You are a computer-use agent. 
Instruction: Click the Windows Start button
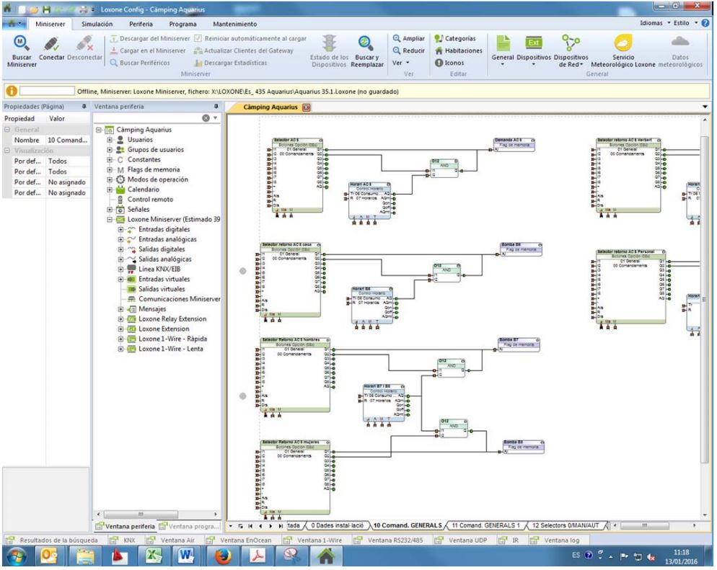pos(17,556)
